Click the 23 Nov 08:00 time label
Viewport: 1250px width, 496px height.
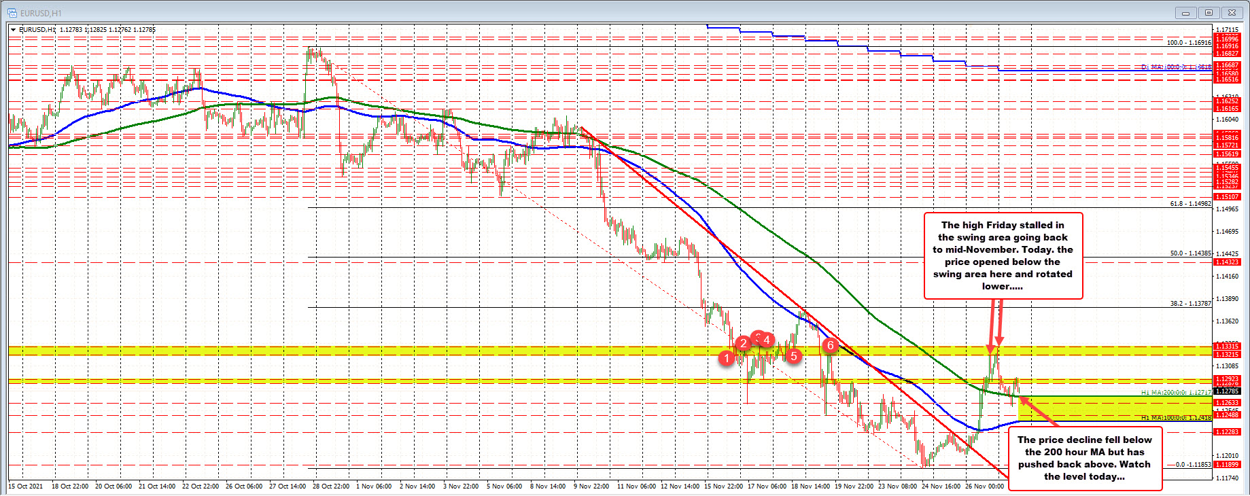coord(897,486)
